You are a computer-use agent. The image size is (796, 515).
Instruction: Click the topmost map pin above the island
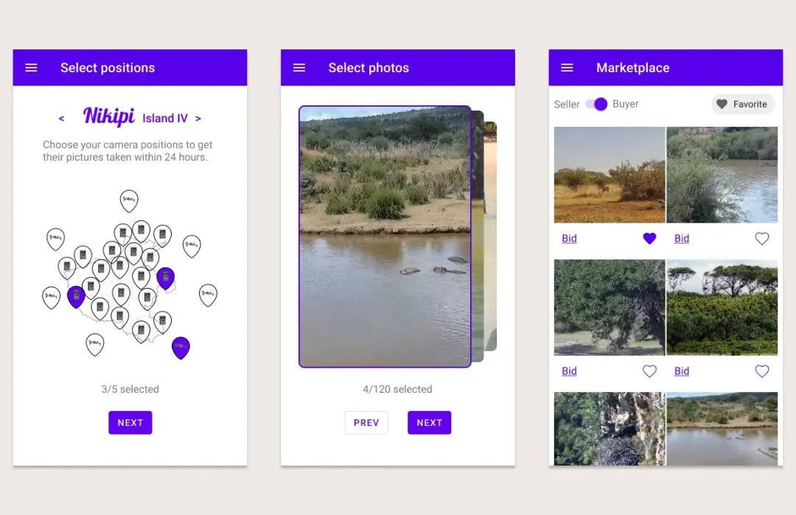[x=129, y=201]
